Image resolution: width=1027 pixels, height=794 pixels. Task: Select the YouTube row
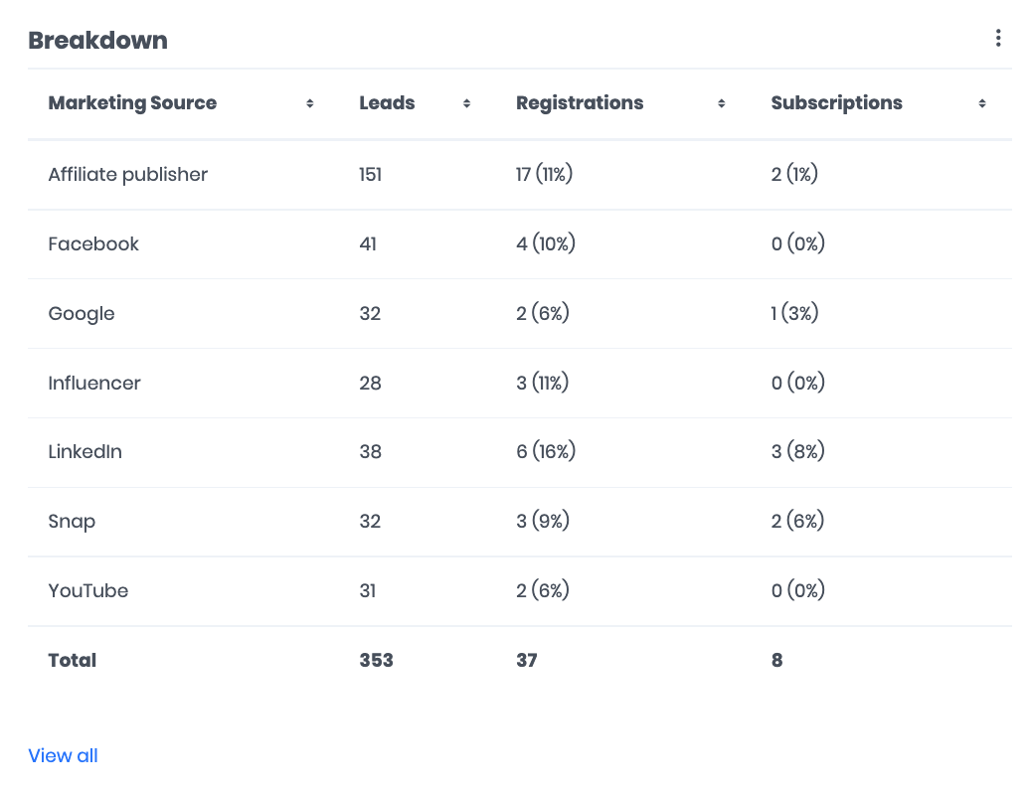[87, 590]
